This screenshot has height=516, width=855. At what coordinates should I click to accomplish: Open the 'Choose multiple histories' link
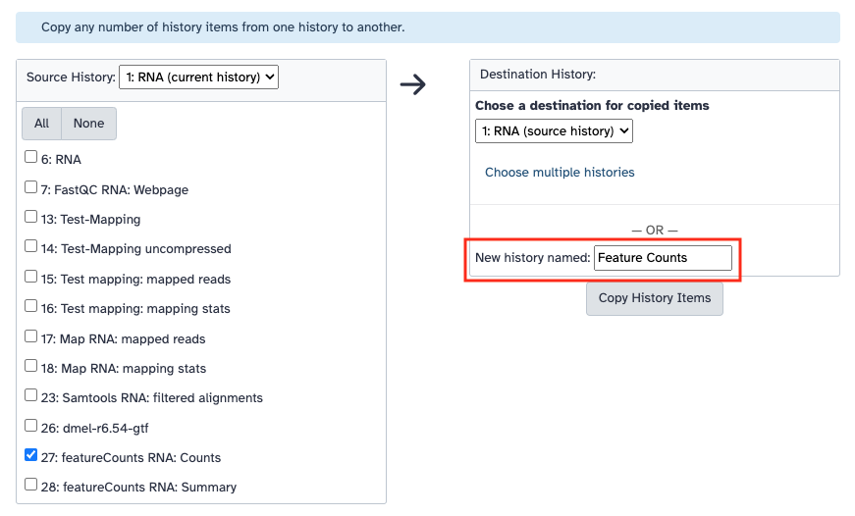click(560, 173)
